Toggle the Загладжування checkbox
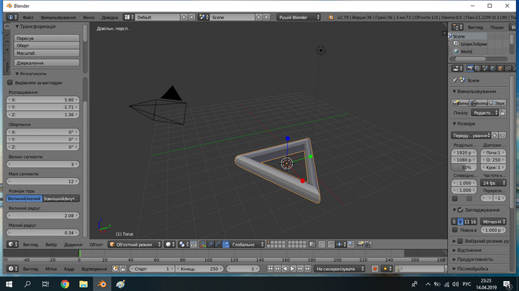Viewport: 519px width, 291px height. click(460, 210)
